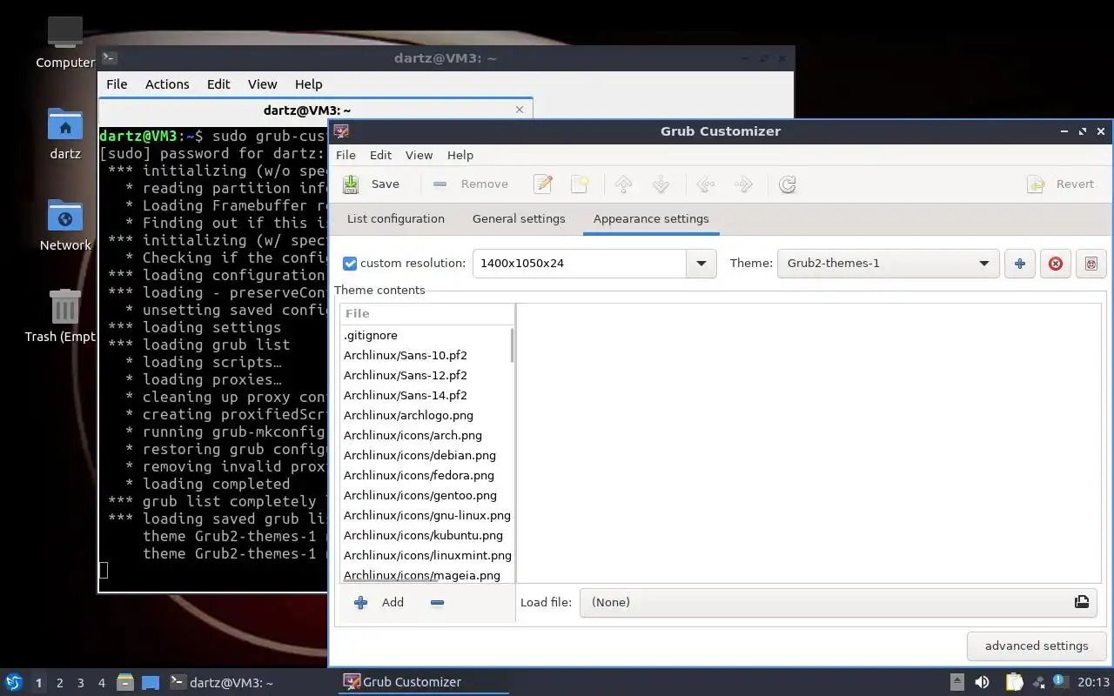Image resolution: width=1114 pixels, height=696 pixels.
Task: Click the File column header
Action: [x=426, y=313]
